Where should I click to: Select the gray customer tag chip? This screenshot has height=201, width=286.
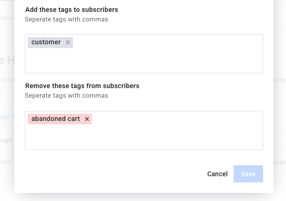pos(46,42)
